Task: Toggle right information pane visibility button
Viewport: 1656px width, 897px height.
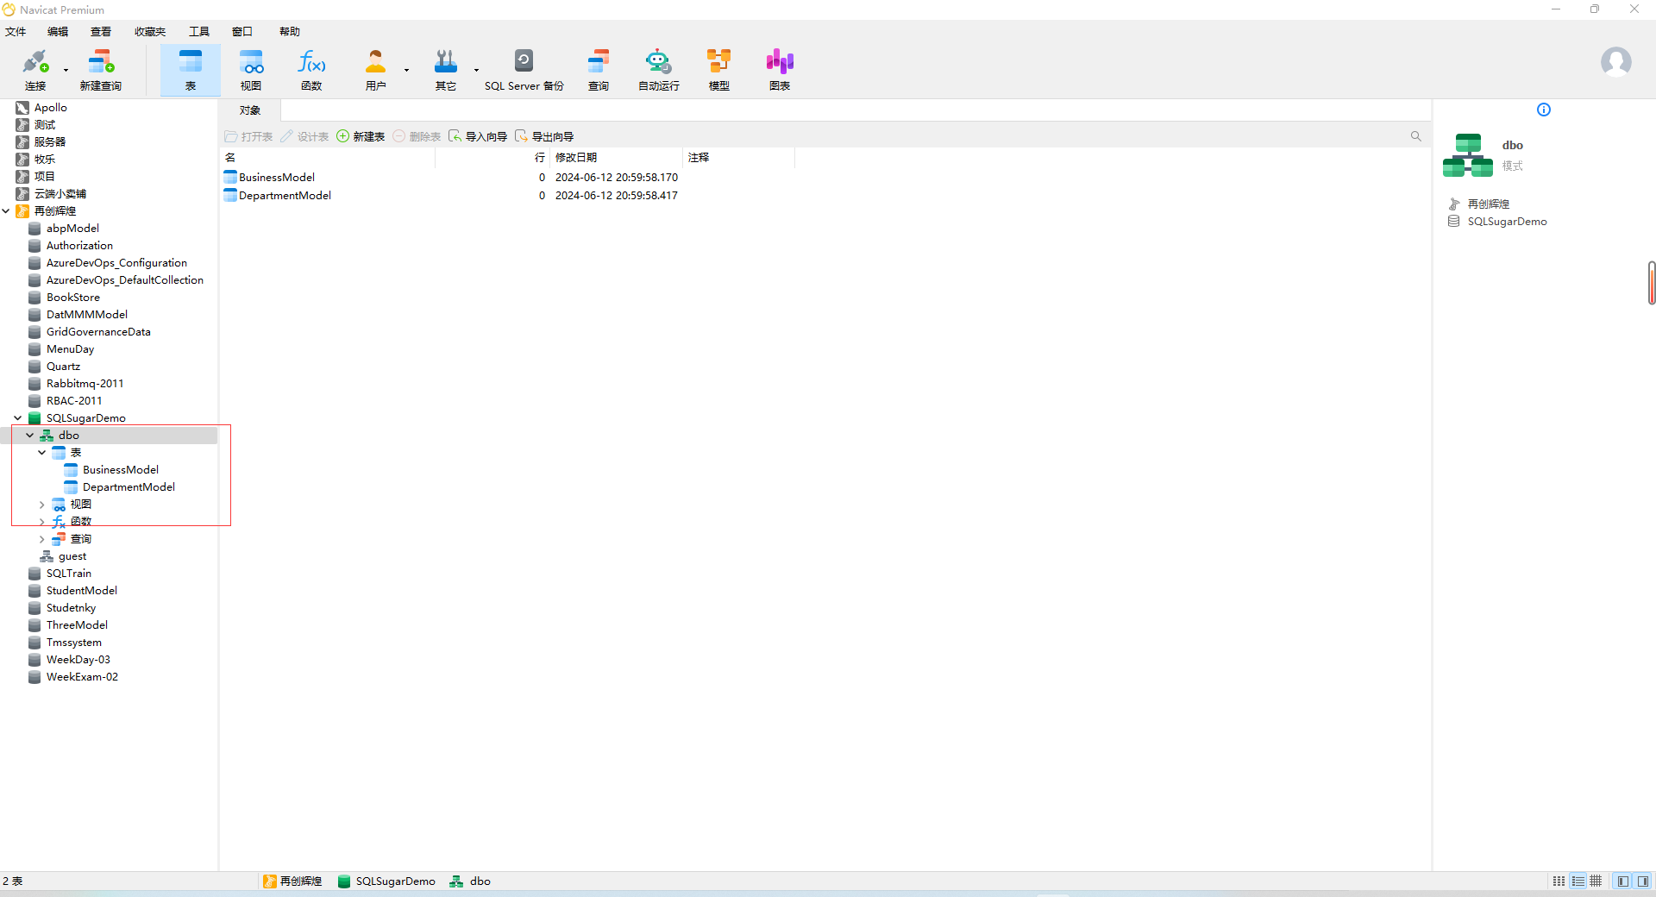Action: 1643,881
